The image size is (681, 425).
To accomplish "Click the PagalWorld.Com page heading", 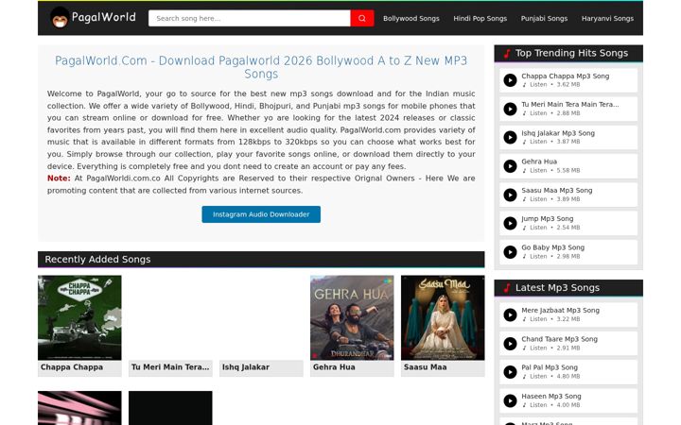I will 261,67.
